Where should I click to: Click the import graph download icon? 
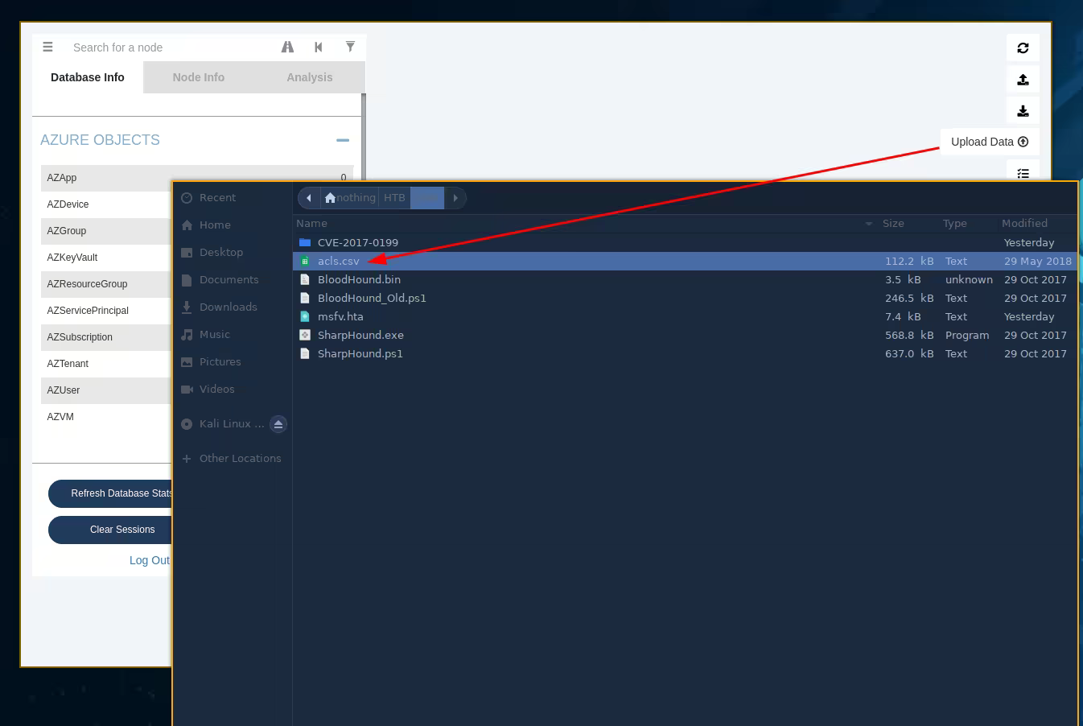coord(1023,111)
